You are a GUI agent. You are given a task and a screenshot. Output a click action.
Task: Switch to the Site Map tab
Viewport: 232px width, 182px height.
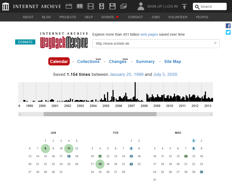coord(173,61)
